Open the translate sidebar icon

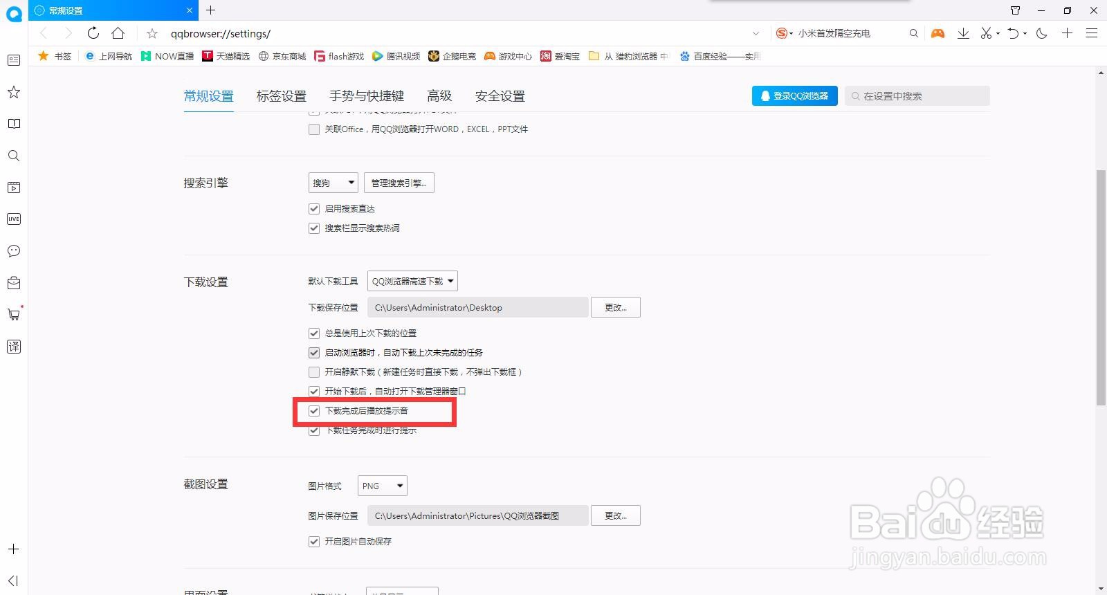click(14, 347)
